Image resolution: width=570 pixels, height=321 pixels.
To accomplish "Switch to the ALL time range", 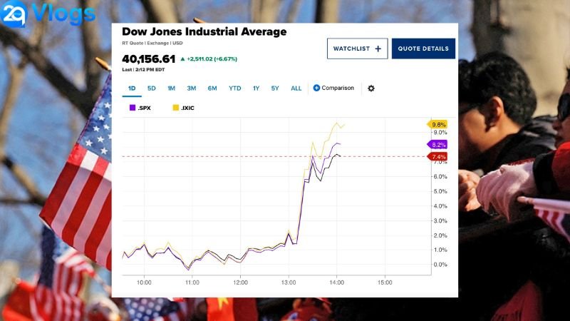I will [x=296, y=88].
